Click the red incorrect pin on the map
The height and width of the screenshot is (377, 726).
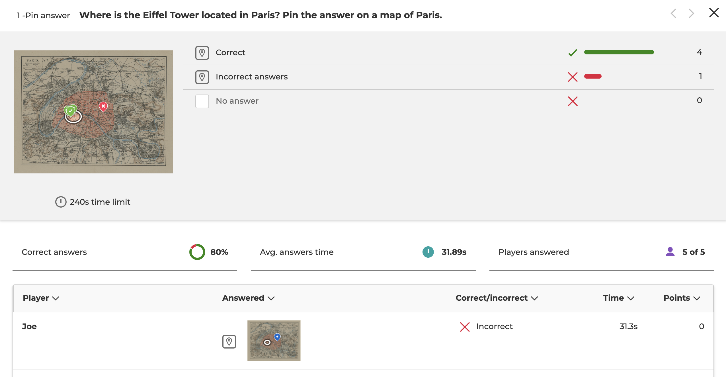point(103,106)
